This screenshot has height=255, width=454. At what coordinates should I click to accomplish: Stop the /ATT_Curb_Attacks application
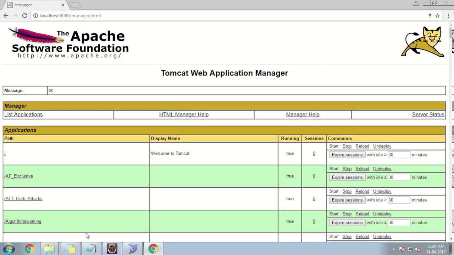click(x=347, y=191)
